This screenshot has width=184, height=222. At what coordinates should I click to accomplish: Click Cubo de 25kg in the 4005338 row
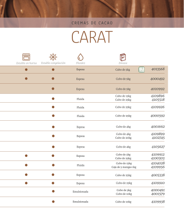(123, 175)
